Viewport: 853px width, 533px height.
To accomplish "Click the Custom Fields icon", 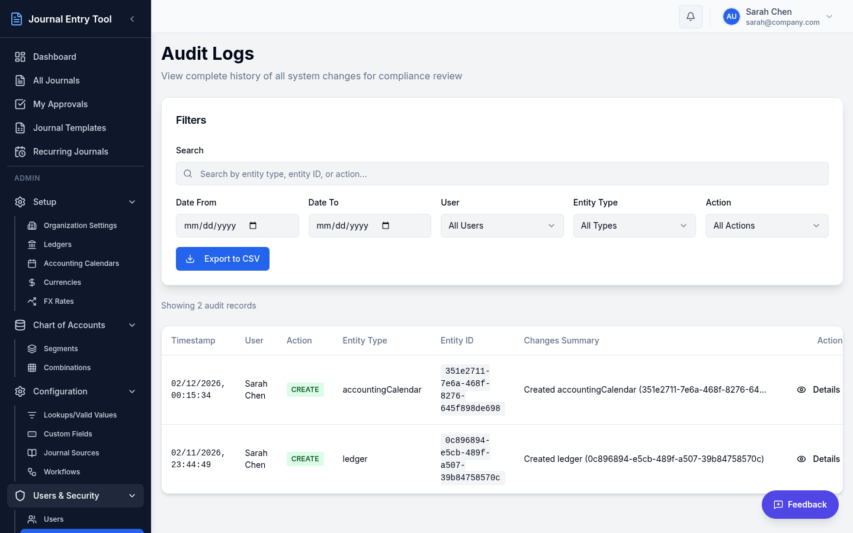I will [32, 434].
